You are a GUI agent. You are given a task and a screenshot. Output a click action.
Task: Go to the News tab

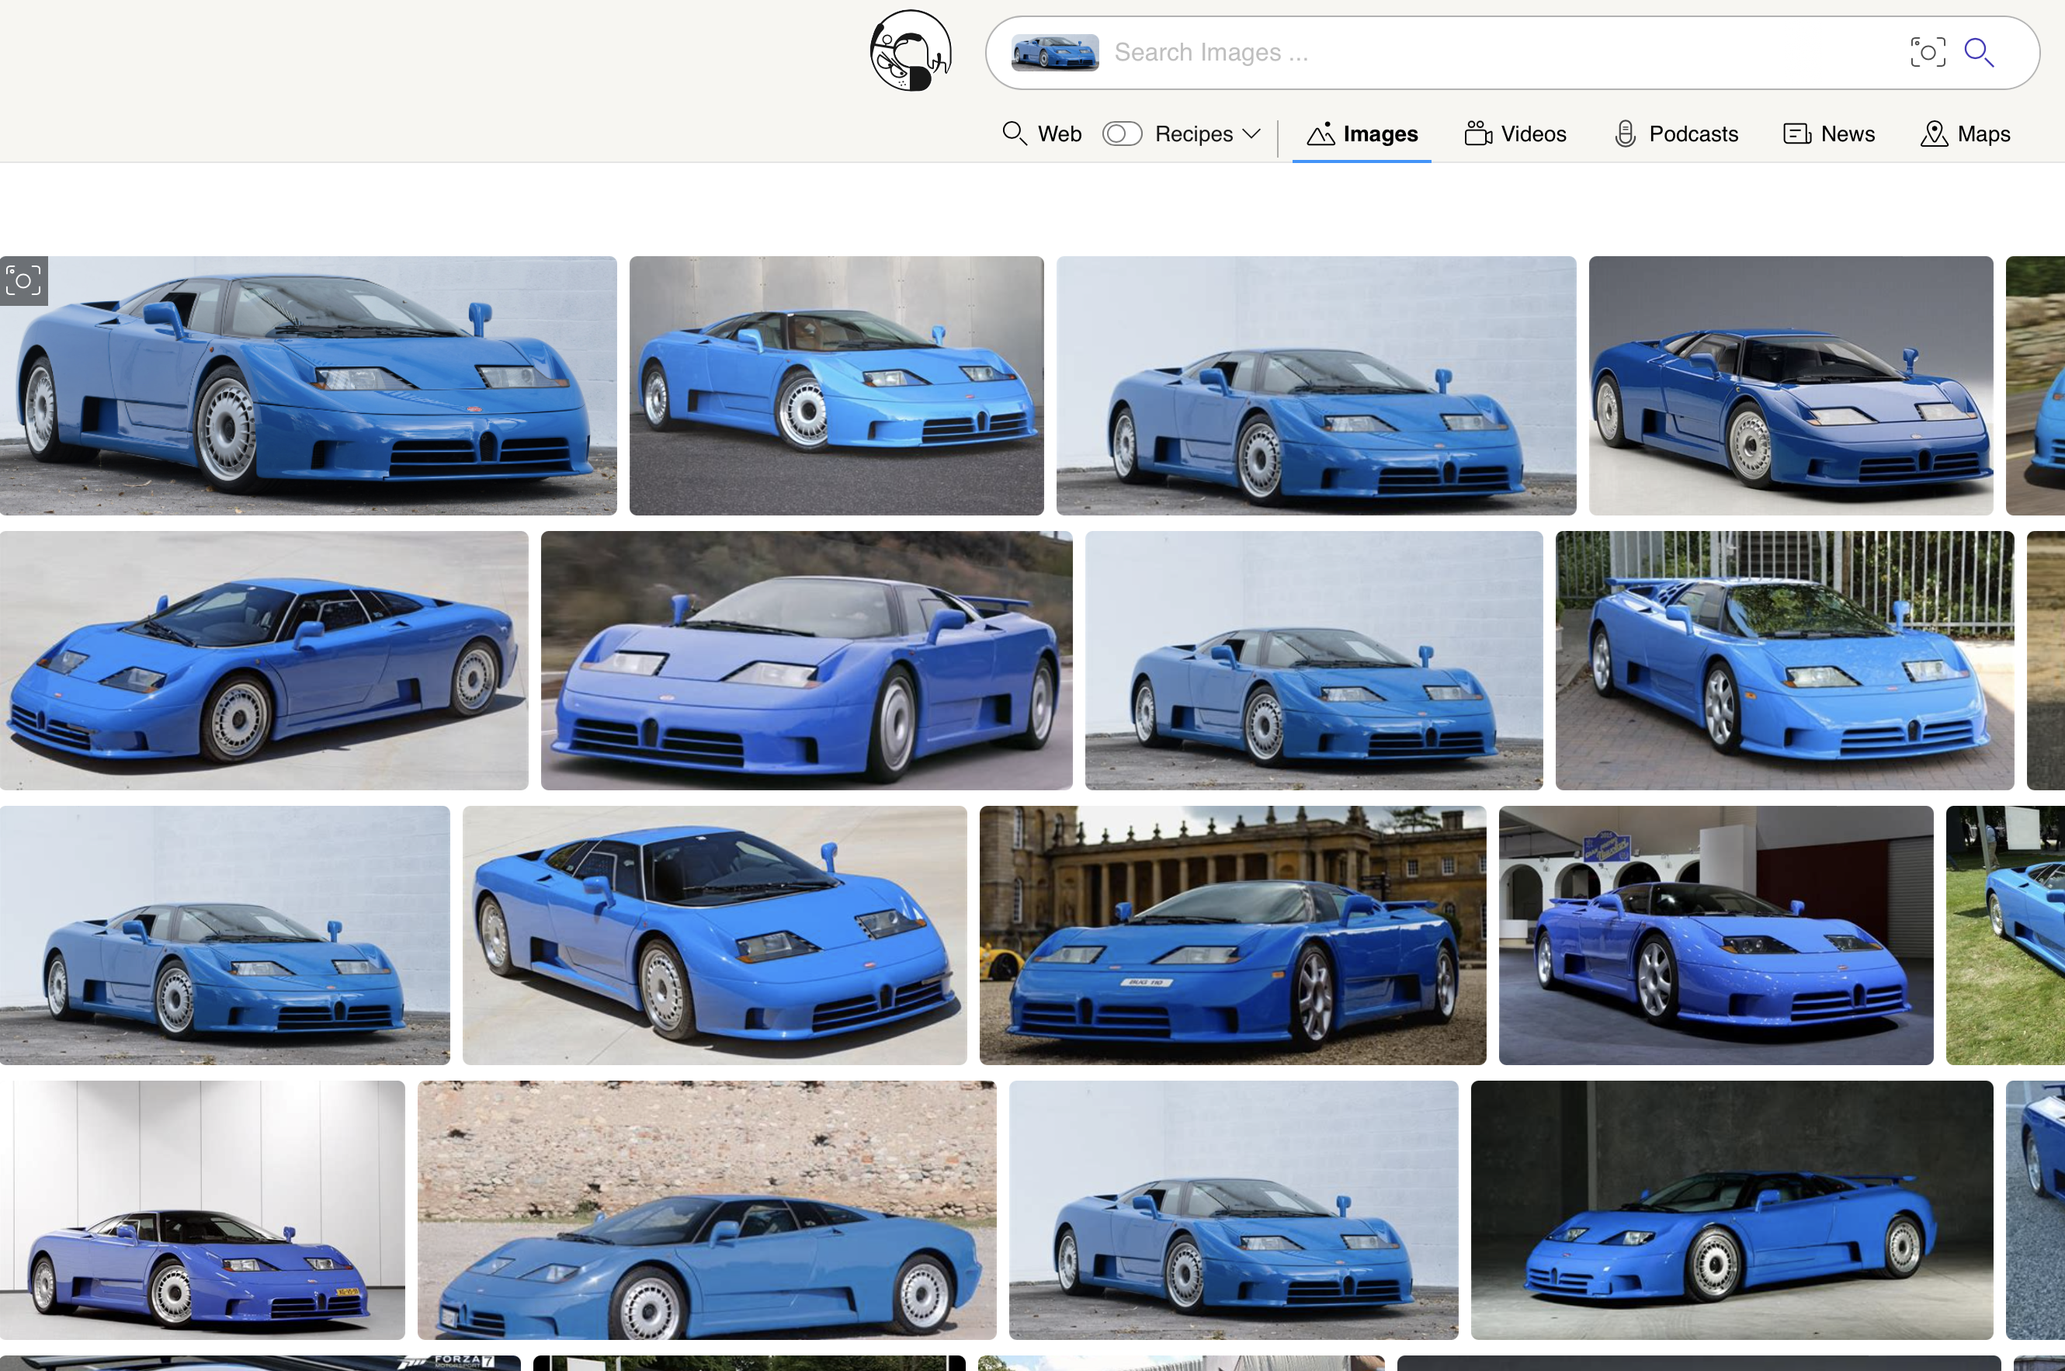pyautogui.click(x=1829, y=134)
